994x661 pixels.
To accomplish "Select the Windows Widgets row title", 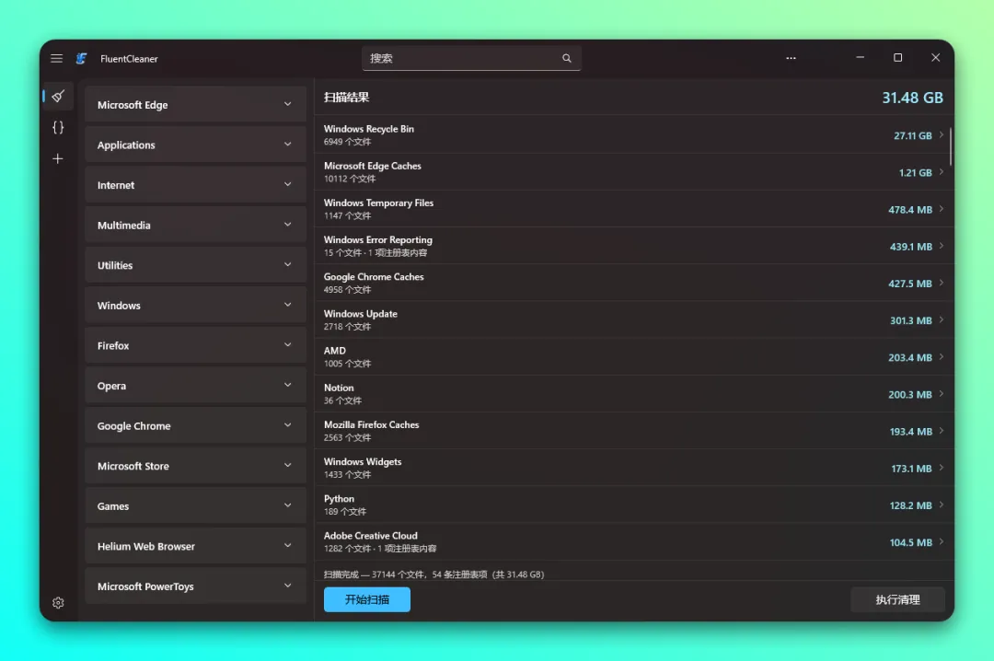I will [x=363, y=462].
